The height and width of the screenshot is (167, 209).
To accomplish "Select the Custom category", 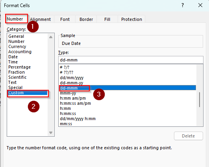I will 28,93.
